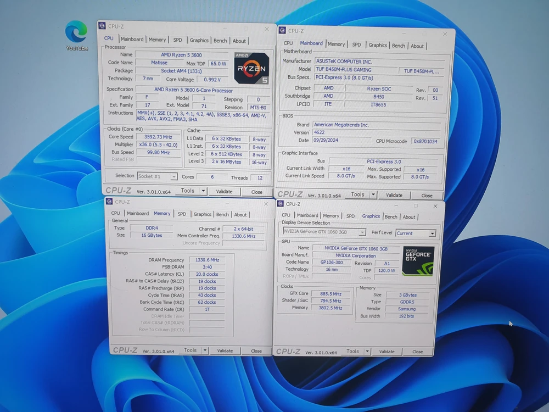Click Max TDP value 65.0 W

point(219,63)
